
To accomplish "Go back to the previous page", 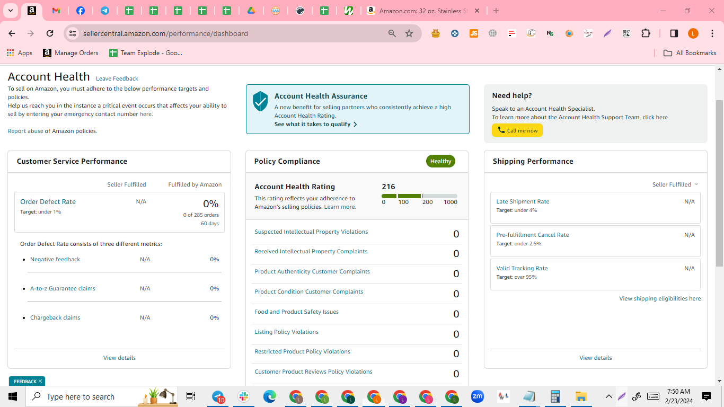I will pyautogui.click(x=12, y=33).
